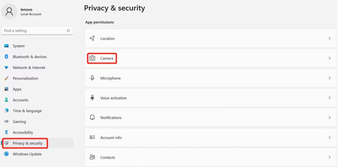This screenshot has width=338, height=167.
Task: Click the Windows Update icon in sidebar
Action: click(6, 154)
